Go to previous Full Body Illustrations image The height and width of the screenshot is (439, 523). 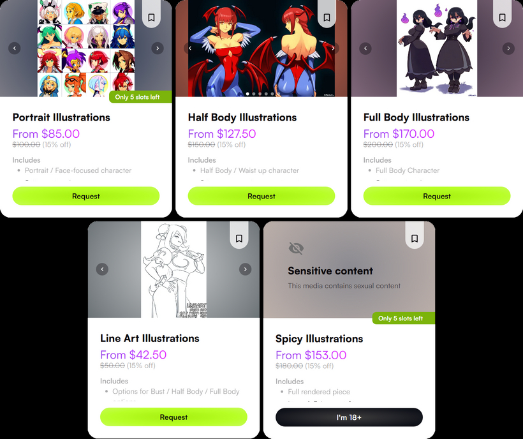point(365,48)
